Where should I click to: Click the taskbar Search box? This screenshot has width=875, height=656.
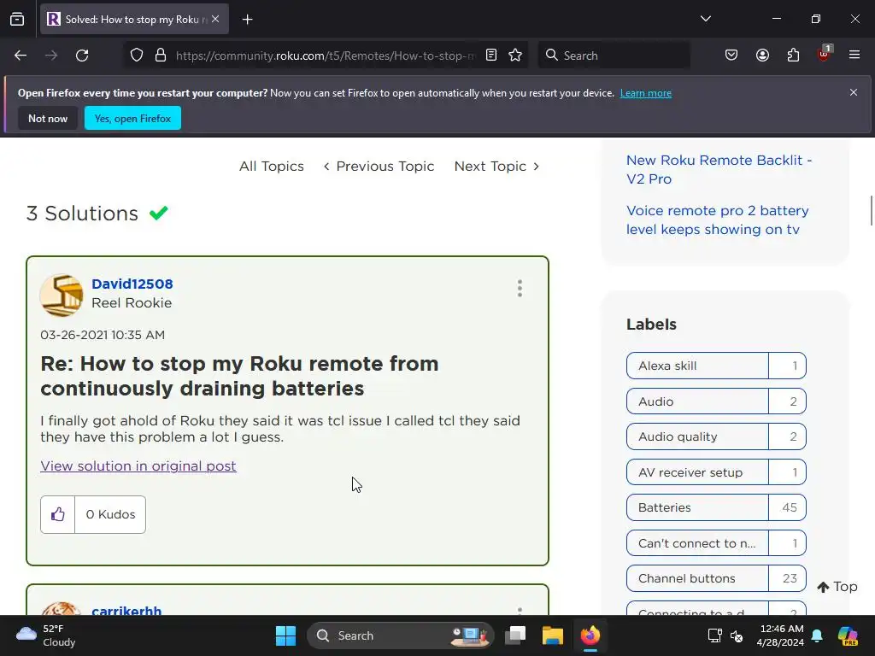click(x=400, y=635)
